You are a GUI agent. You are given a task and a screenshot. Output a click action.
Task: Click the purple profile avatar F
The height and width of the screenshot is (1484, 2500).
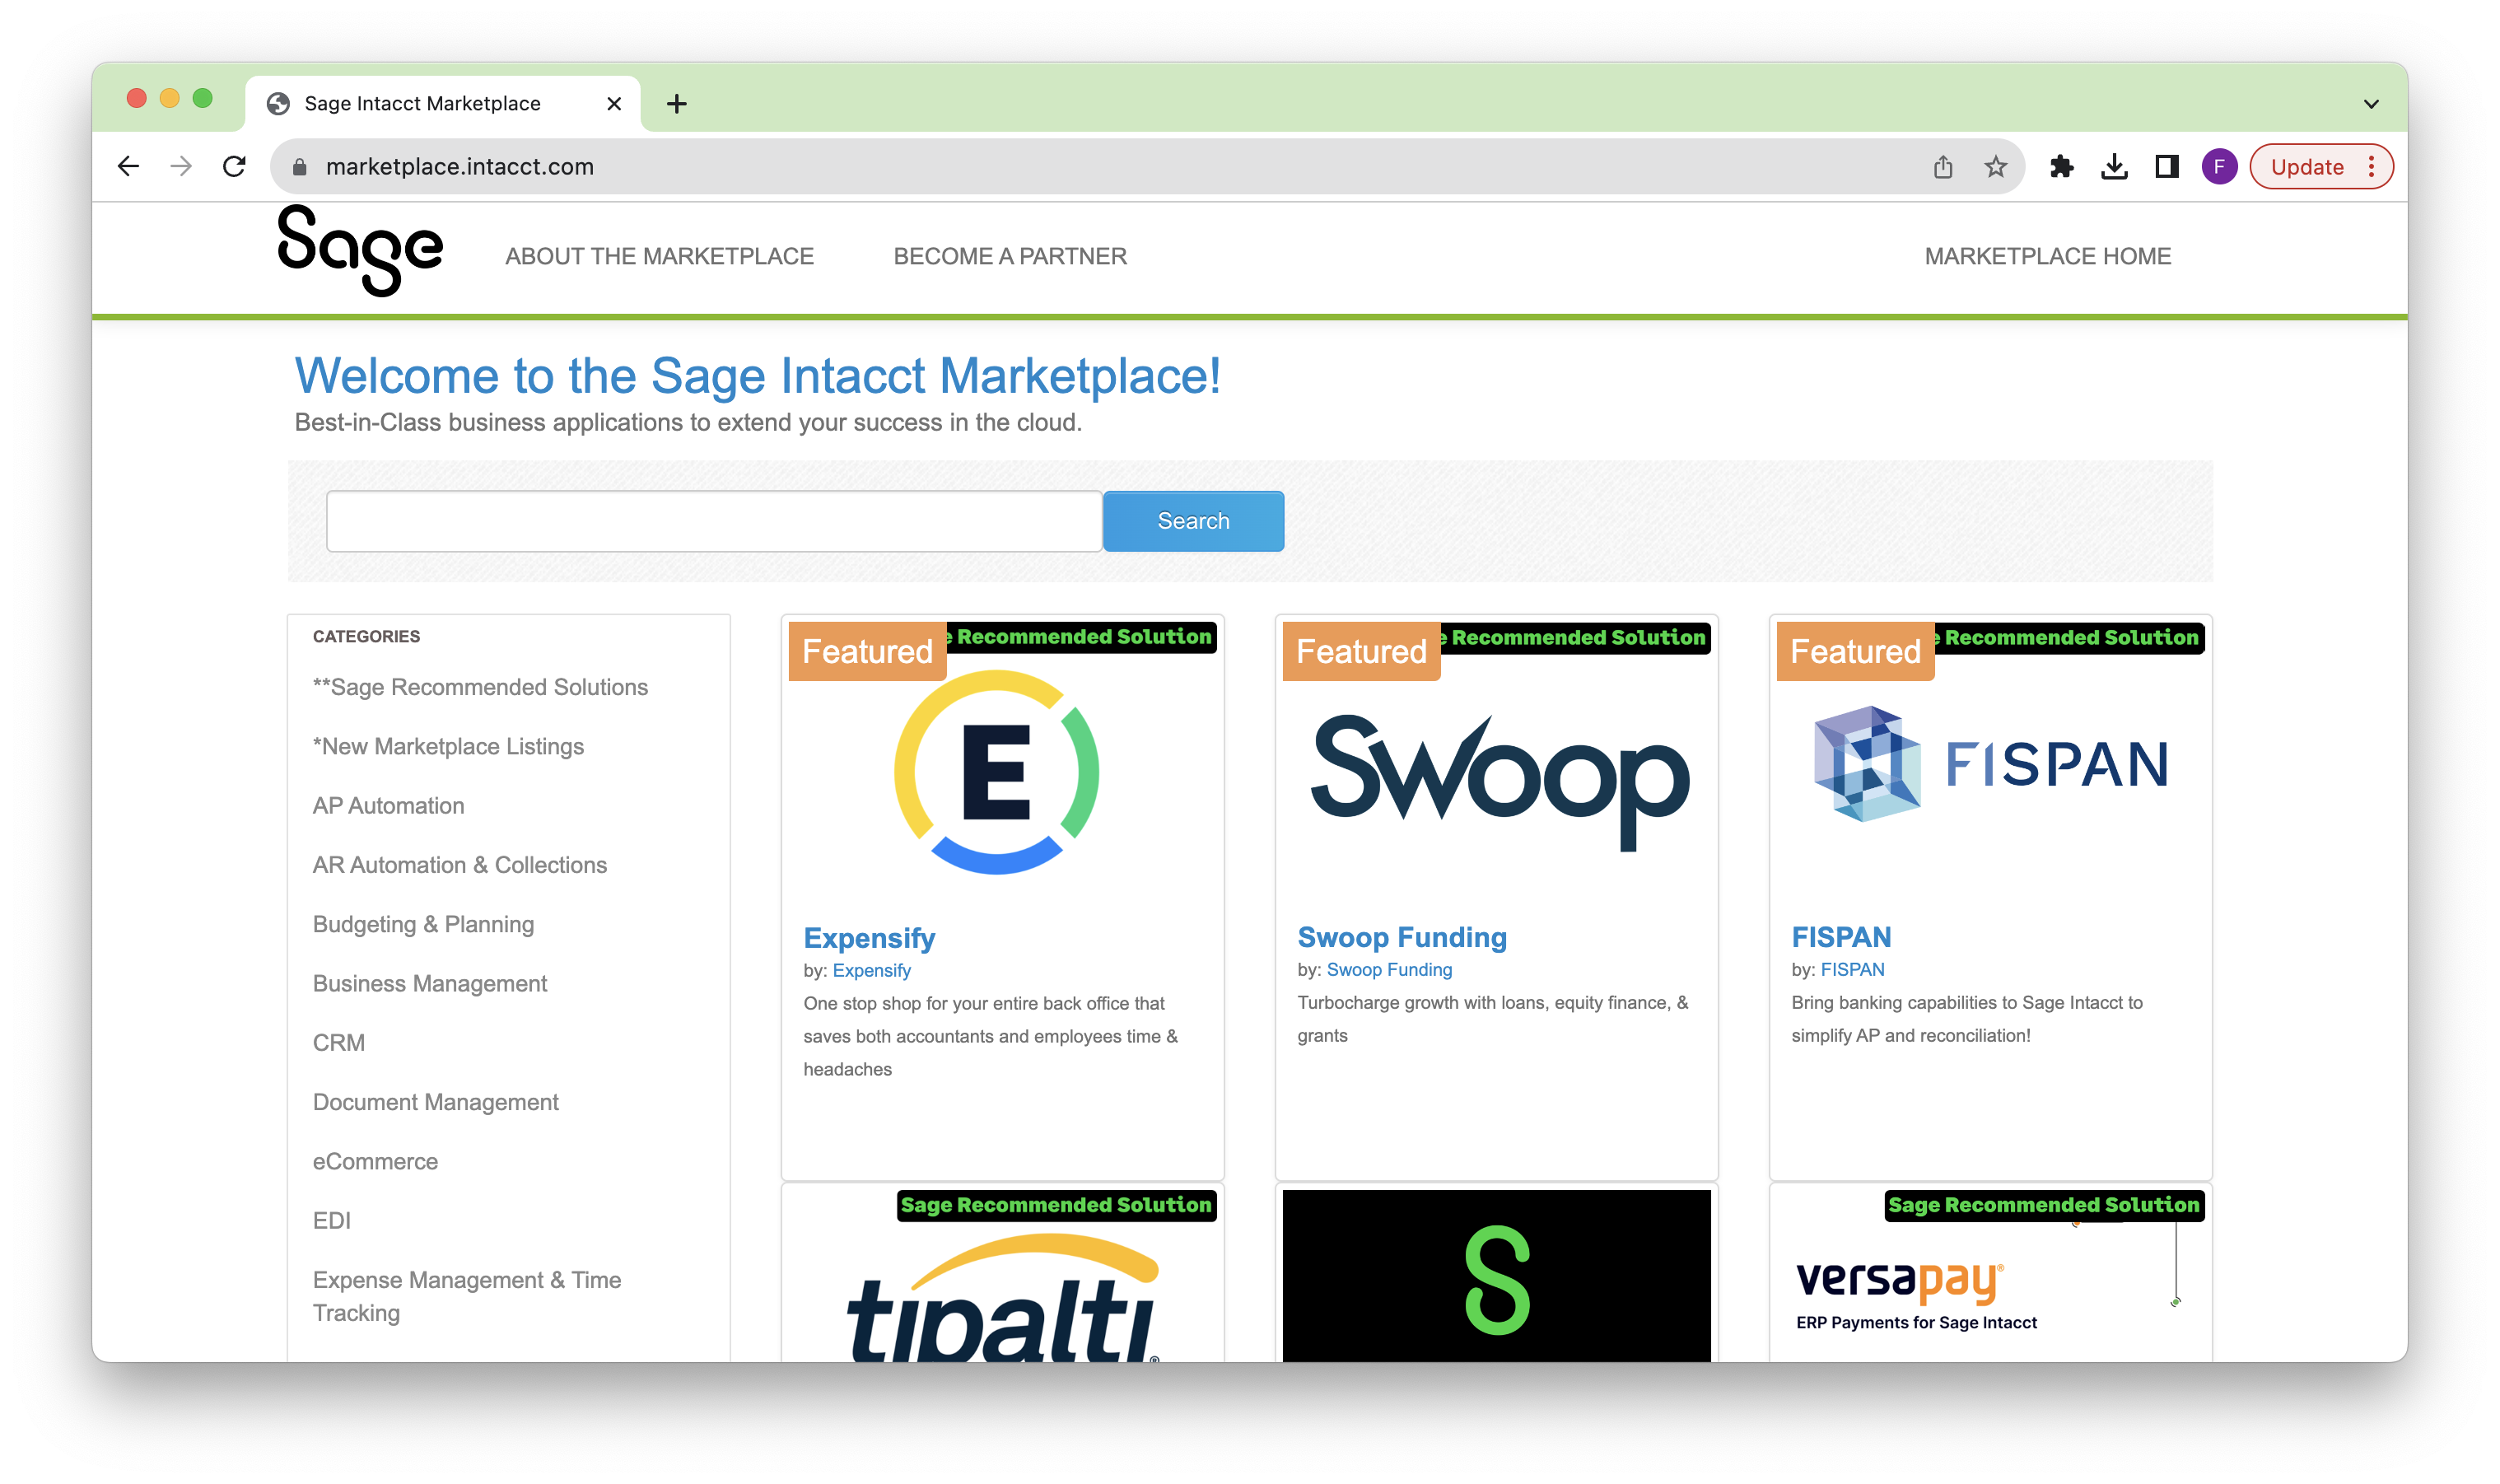(2220, 166)
